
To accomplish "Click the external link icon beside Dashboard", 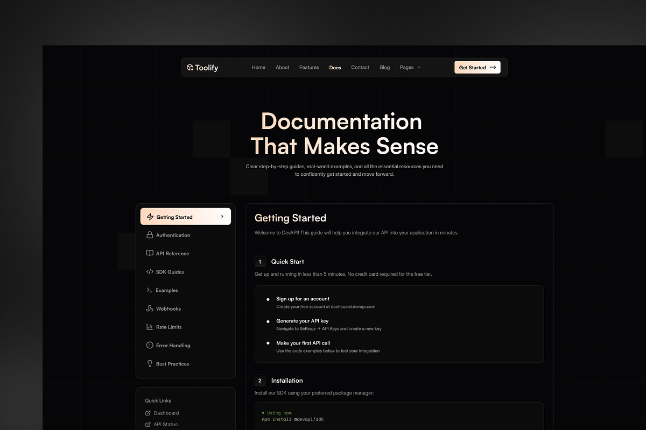I will tap(148, 413).
